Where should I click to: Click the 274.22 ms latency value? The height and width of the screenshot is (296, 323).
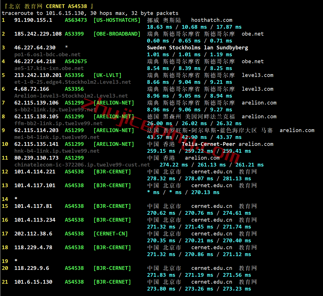tap(174, 165)
